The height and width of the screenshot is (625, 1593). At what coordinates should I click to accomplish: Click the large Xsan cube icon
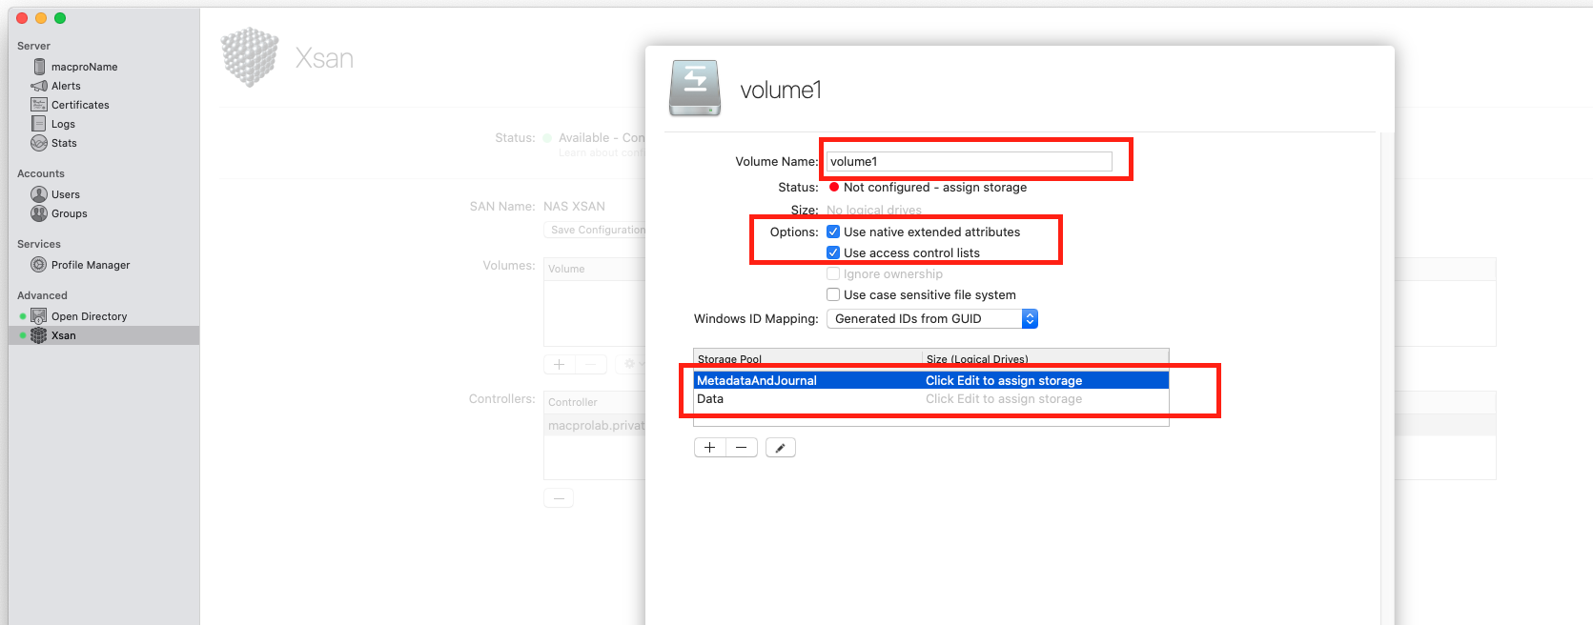pos(250,57)
